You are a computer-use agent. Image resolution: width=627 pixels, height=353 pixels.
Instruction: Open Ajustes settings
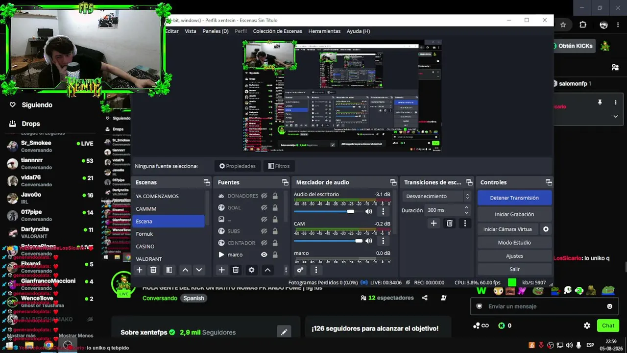[514, 256]
